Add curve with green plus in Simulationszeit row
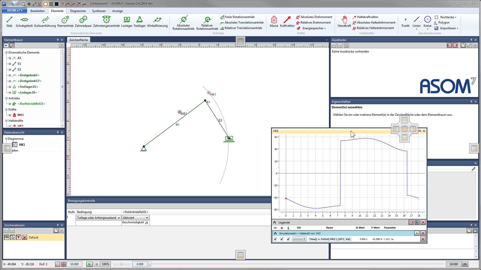Screen dimensions: 481x270 417,233
